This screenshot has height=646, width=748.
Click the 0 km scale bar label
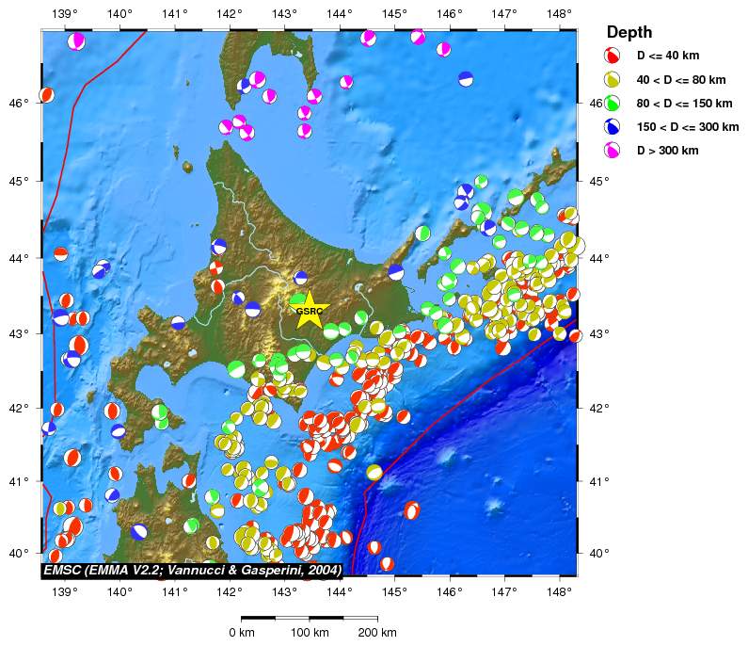242,633
